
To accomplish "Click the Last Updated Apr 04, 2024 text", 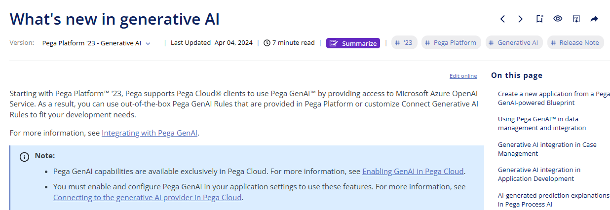I will tap(211, 43).
